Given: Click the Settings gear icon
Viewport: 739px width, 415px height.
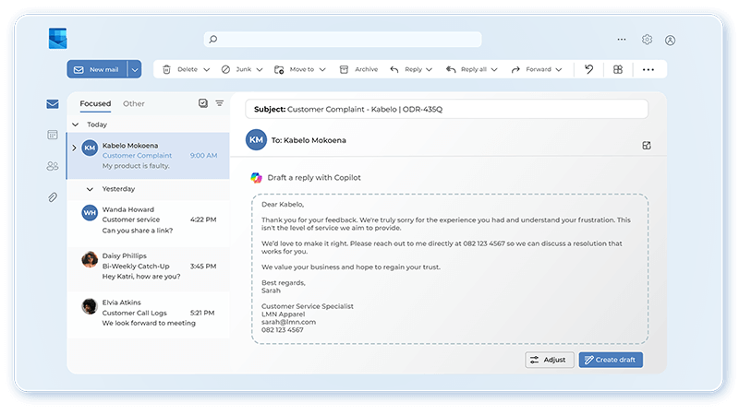Looking at the screenshot, I should [x=647, y=40].
